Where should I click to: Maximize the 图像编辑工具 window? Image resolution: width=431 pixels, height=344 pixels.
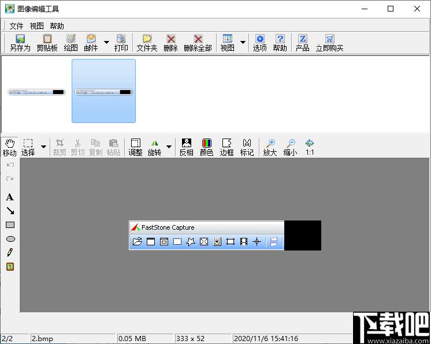point(391,9)
